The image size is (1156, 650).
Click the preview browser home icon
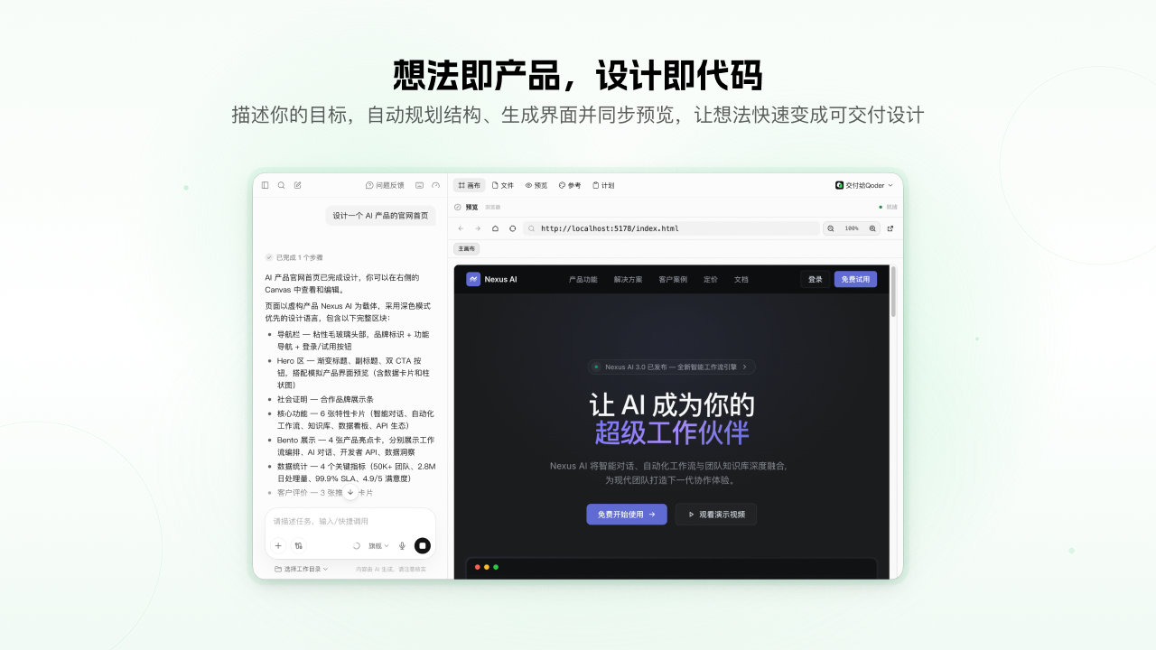tap(495, 228)
